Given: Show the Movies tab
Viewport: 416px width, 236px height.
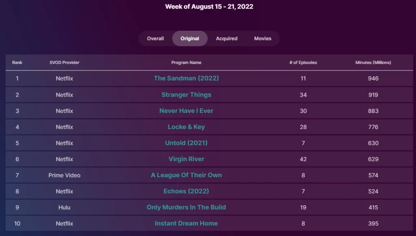Looking at the screenshot, I should (263, 38).
